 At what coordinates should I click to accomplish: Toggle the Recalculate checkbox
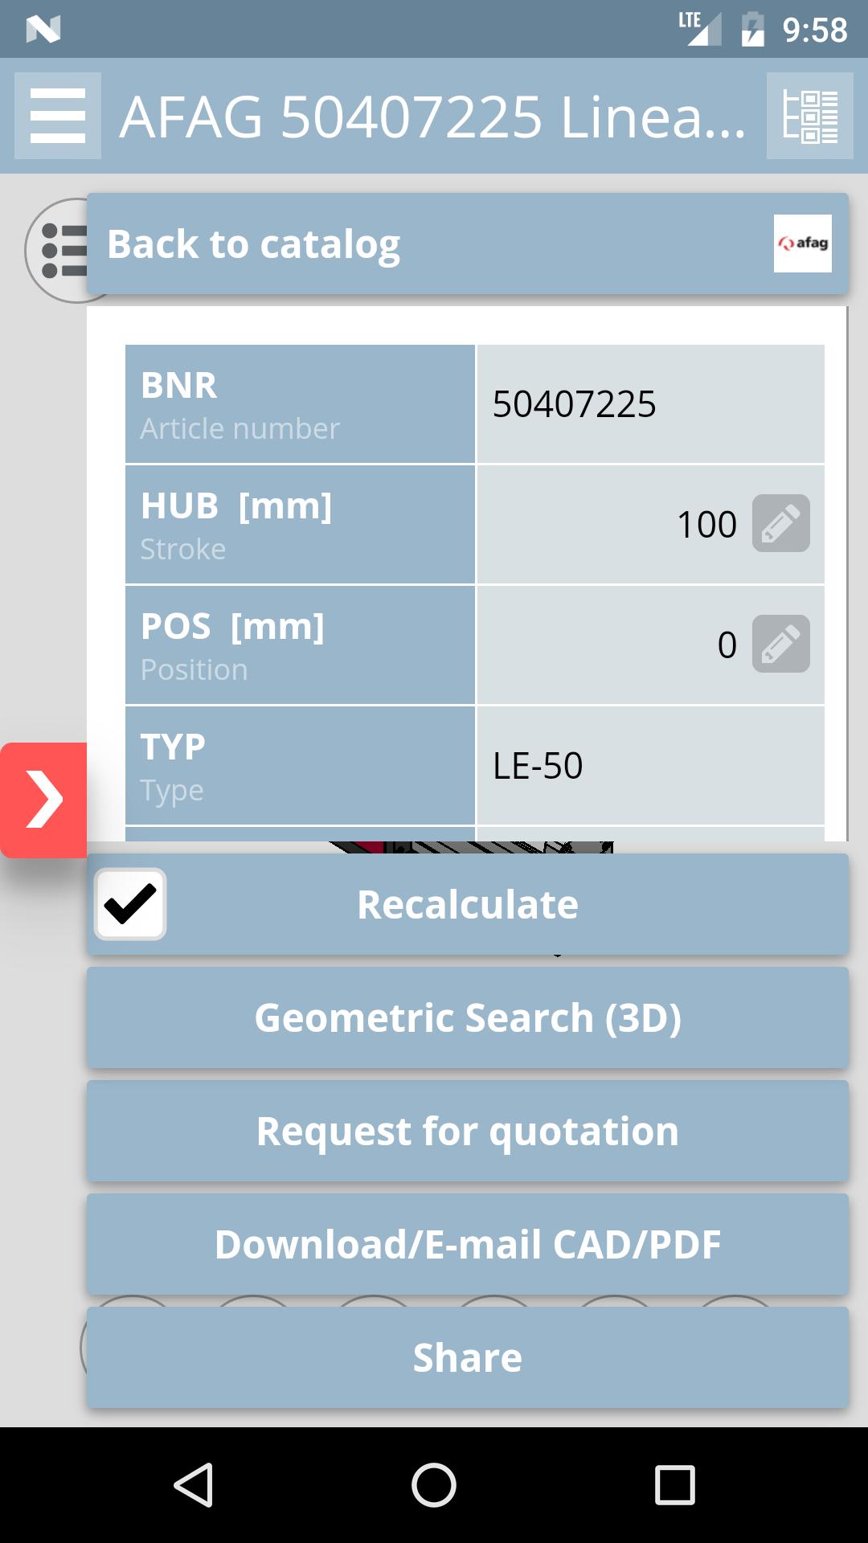click(x=130, y=904)
